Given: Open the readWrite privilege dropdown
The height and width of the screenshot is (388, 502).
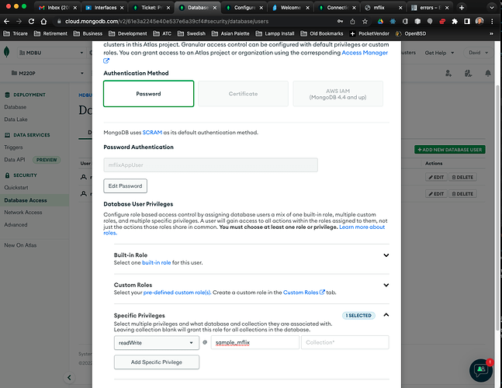Looking at the screenshot, I should point(154,342).
